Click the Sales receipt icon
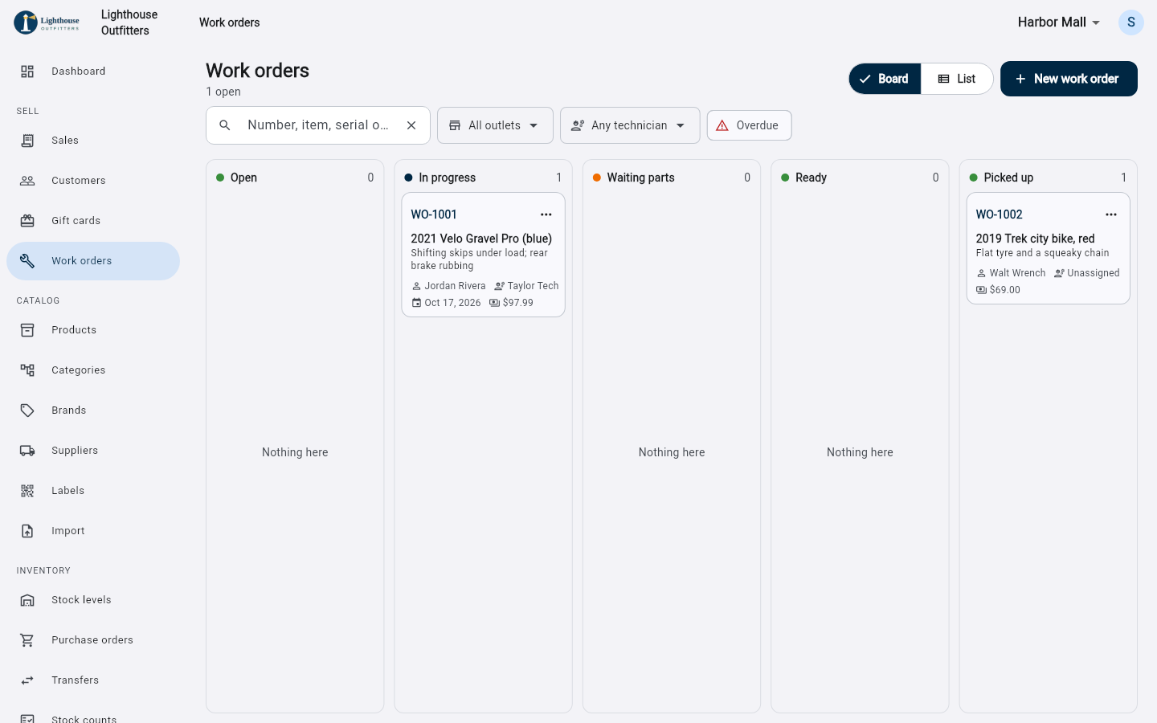This screenshot has width=1157, height=723. point(27,141)
